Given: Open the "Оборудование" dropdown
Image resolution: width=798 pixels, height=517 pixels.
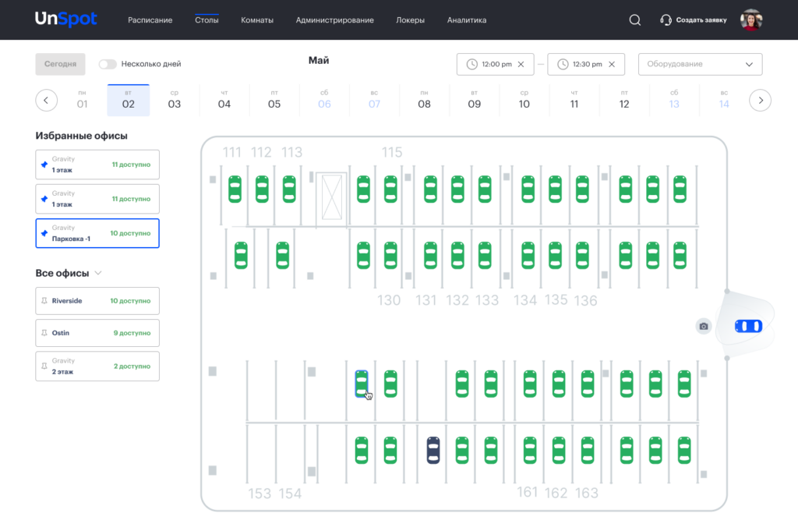Looking at the screenshot, I should [x=700, y=64].
